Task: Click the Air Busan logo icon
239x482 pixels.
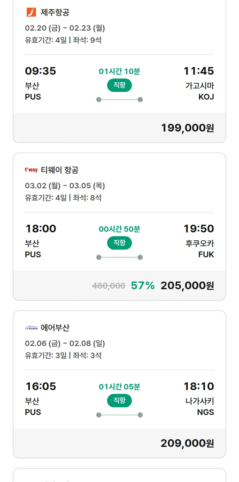Action: pos(31,328)
